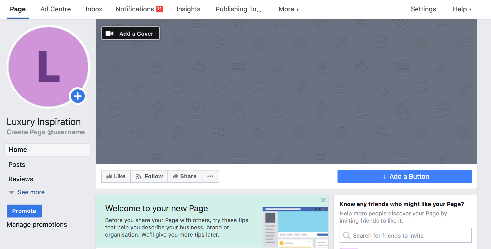Click Create Page @username link

46,132
